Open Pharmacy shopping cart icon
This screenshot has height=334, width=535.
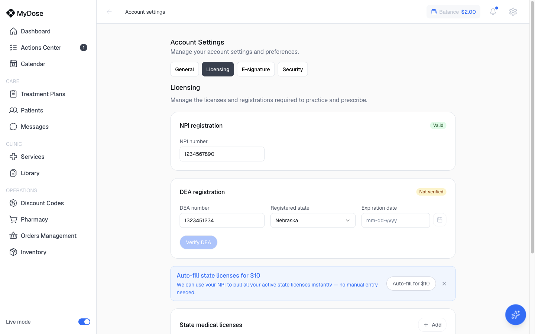pyautogui.click(x=13, y=219)
